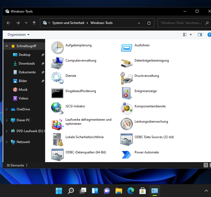Open the ODBC-Datenquellen (64-Bit) icon
This screenshot has width=211, height=197.
point(57,155)
